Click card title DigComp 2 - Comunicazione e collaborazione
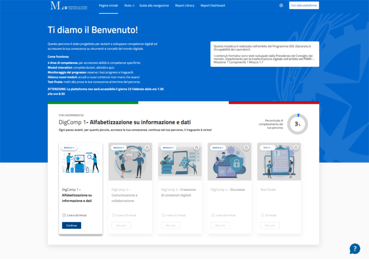 tap(125, 195)
